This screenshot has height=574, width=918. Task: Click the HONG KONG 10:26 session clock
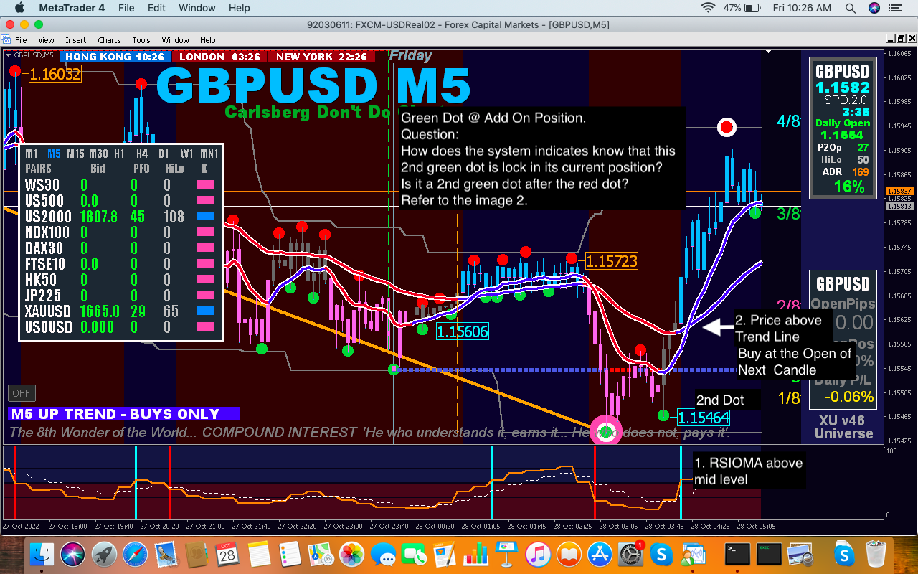coord(115,57)
